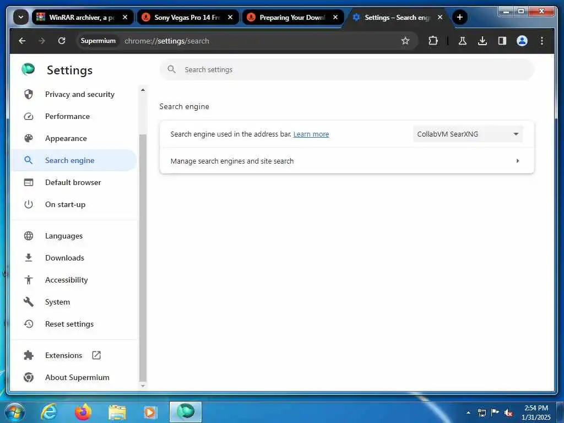
Task: Click the Supermium site chip
Action: click(98, 41)
